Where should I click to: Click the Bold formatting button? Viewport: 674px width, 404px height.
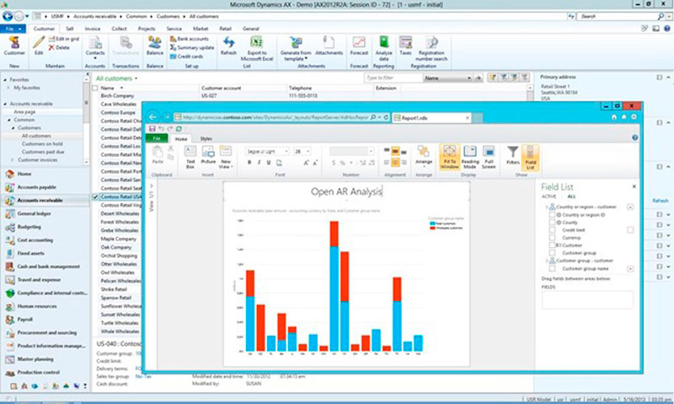(x=249, y=163)
